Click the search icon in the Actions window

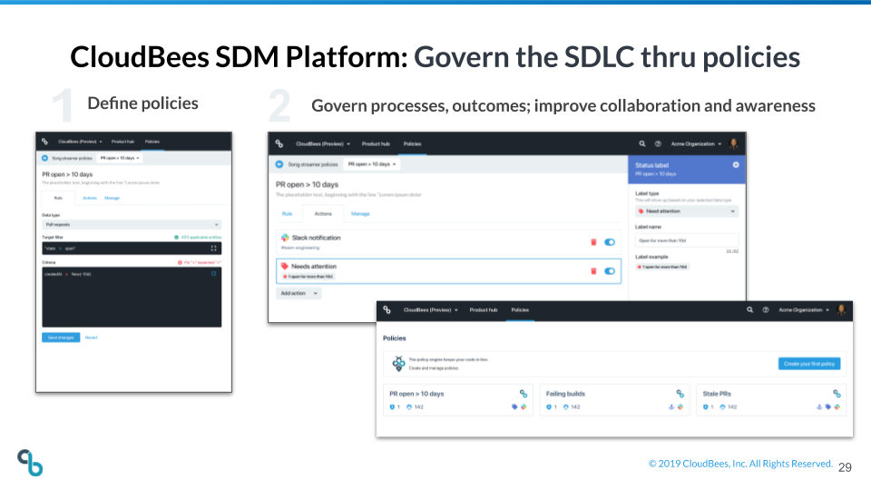tap(642, 144)
